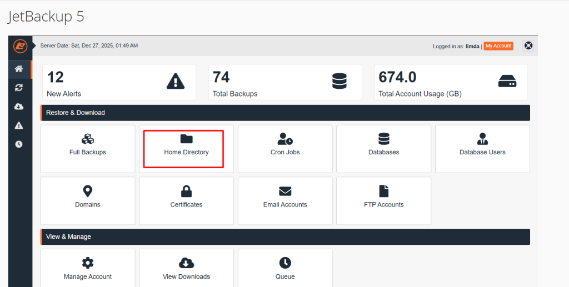Click the Total Backups database icon
Viewport: 569px width, 287px height.
pos(340,81)
